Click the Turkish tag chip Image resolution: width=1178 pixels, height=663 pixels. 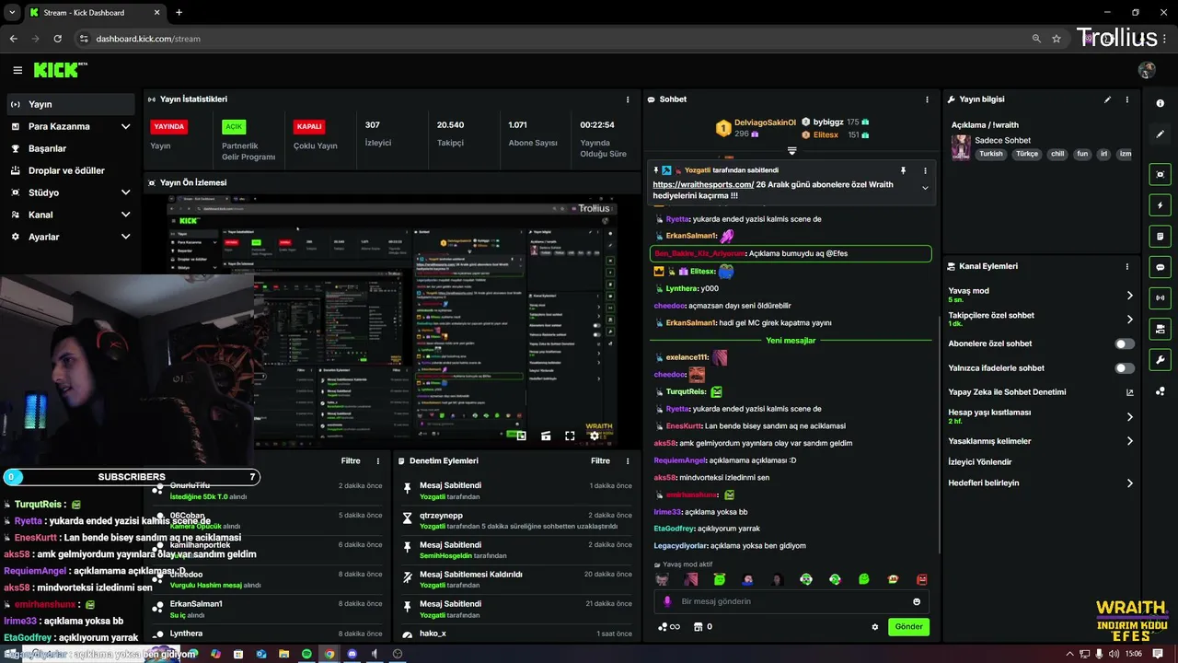tap(991, 155)
